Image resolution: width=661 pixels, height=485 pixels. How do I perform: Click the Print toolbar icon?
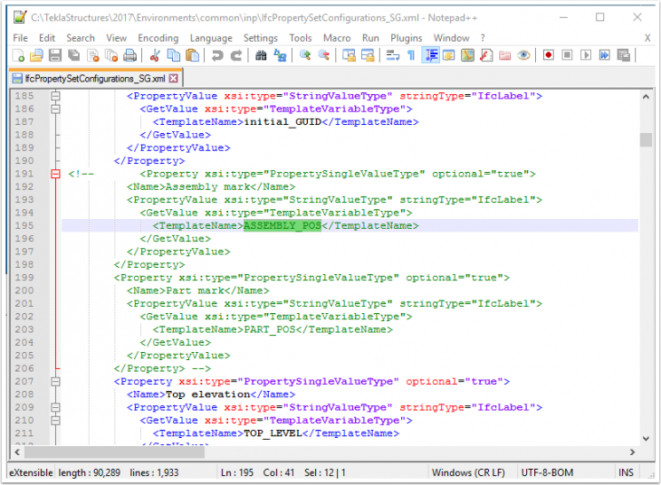pos(129,55)
